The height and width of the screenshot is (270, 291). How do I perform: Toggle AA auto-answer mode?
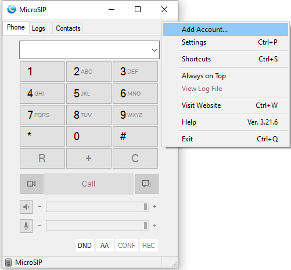pos(105,246)
